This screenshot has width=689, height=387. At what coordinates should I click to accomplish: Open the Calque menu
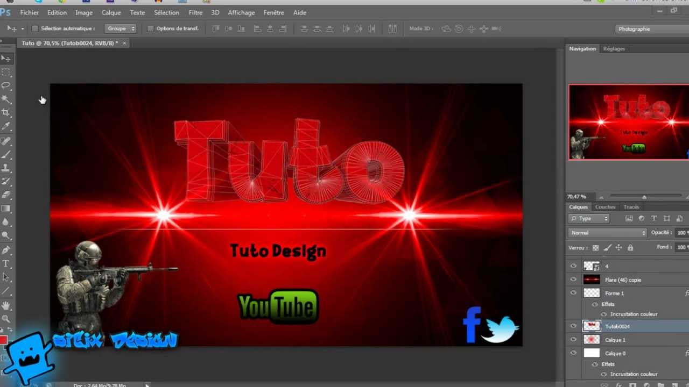pyautogui.click(x=111, y=12)
